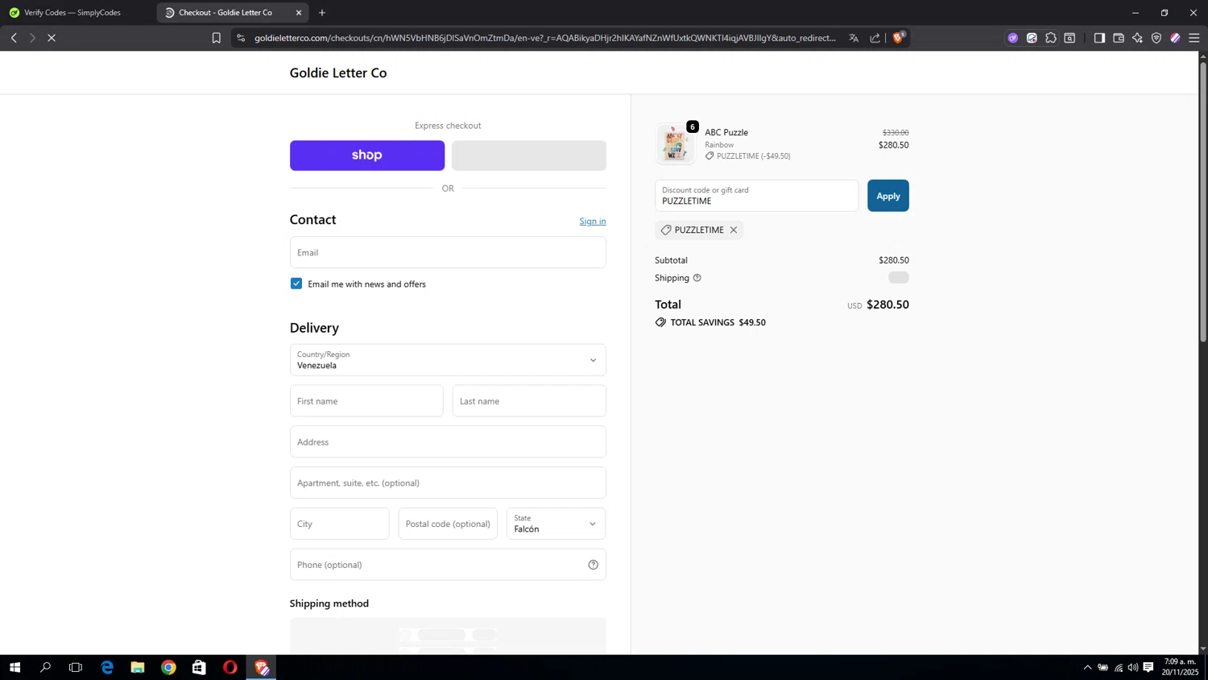Select the Checkout - Goldie Letter Co tab

pos(225,13)
